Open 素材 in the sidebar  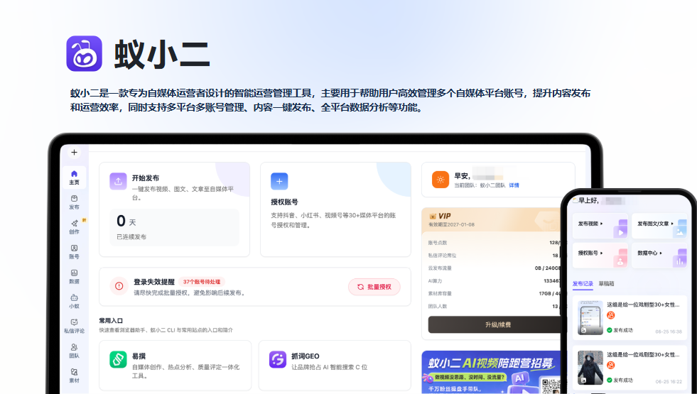coord(74,376)
